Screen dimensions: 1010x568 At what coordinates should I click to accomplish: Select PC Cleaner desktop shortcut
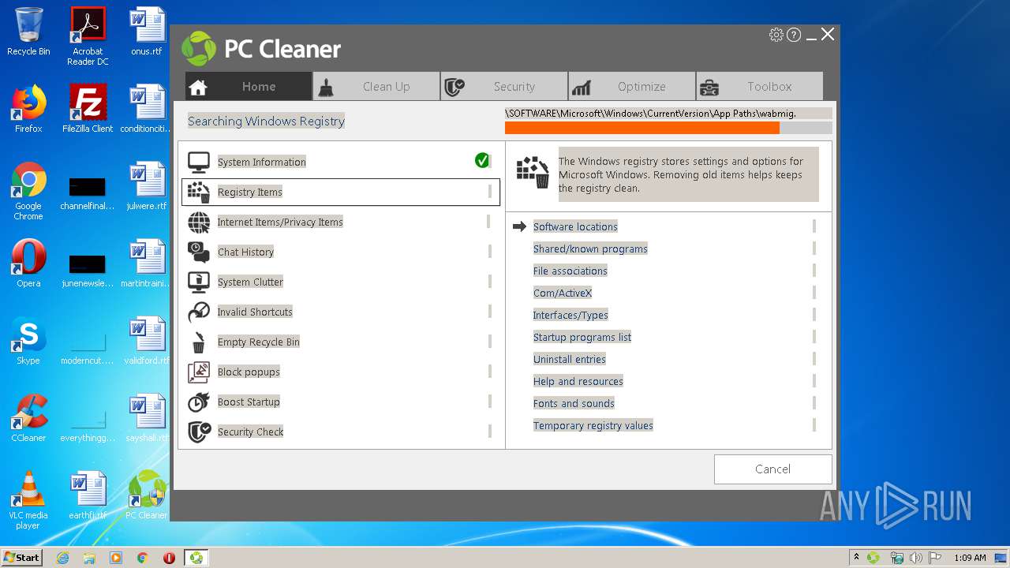(147, 495)
